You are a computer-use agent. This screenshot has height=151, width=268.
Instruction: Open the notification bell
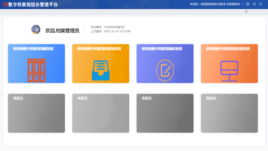pos(254,4)
